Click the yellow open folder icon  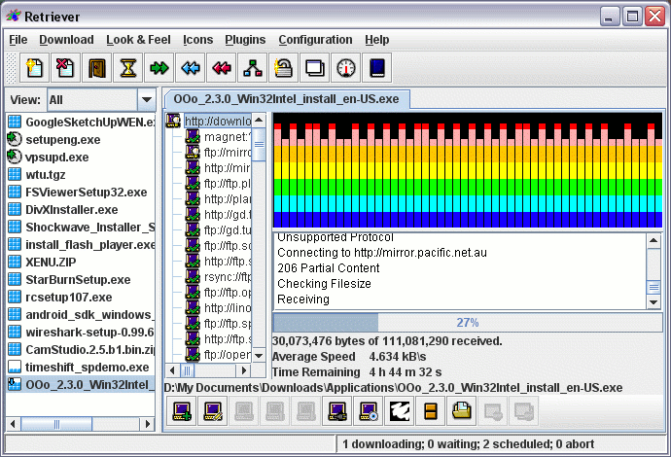[462, 411]
